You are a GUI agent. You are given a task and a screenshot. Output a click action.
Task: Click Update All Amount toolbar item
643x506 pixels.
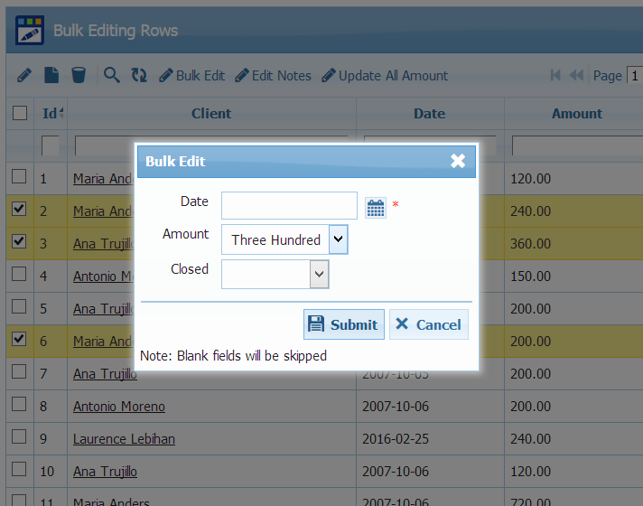385,75
